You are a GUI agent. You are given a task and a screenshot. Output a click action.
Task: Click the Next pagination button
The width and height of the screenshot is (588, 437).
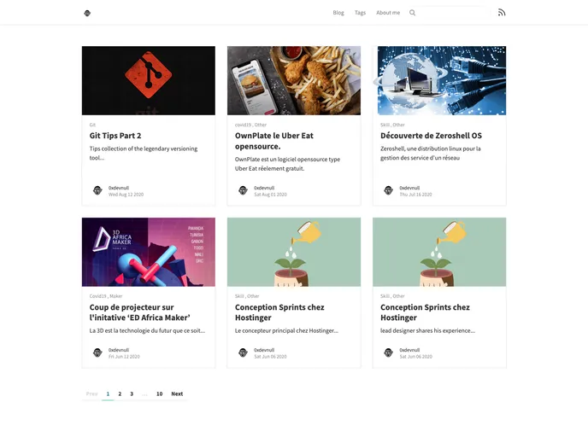pyautogui.click(x=177, y=394)
